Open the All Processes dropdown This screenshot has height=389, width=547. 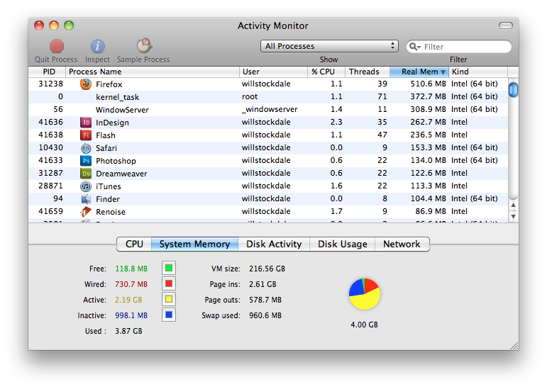pos(329,46)
